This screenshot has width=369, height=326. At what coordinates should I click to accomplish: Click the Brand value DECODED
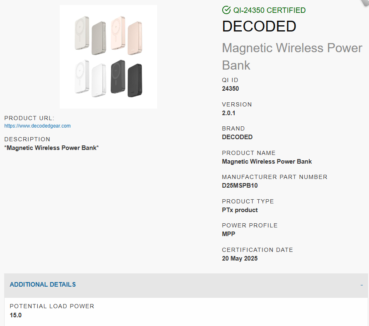point(237,137)
